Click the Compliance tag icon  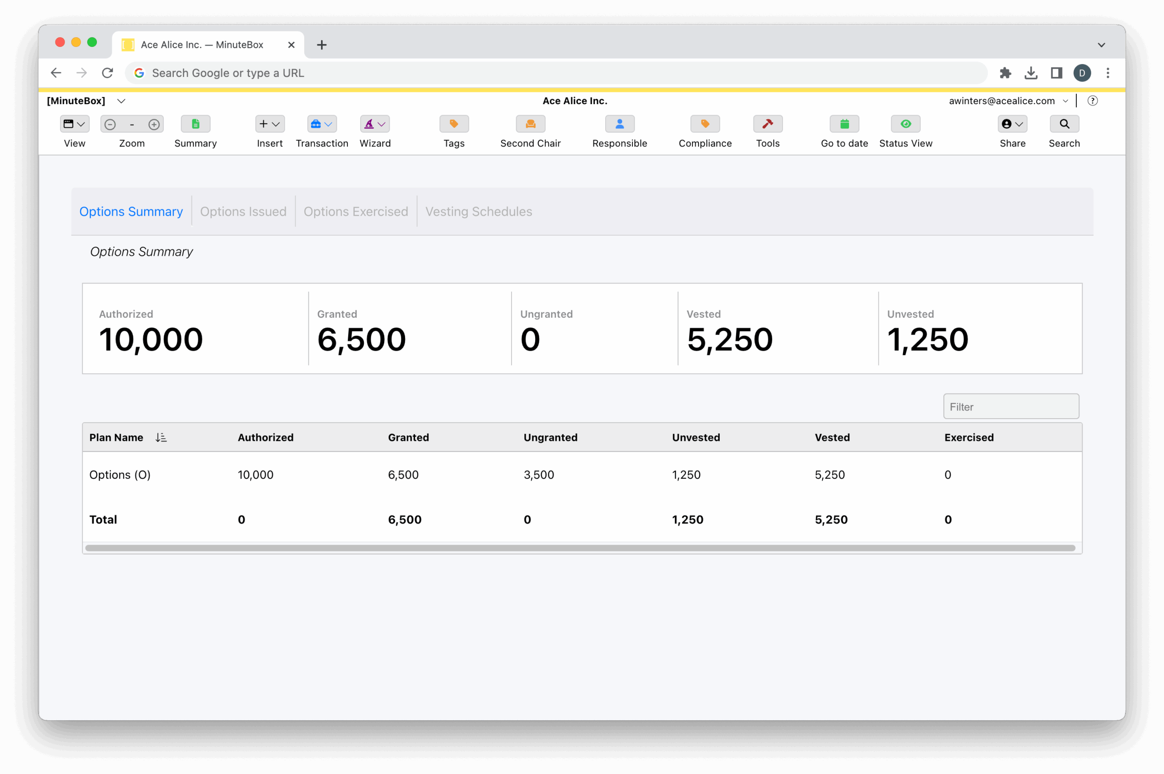[705, 124]
